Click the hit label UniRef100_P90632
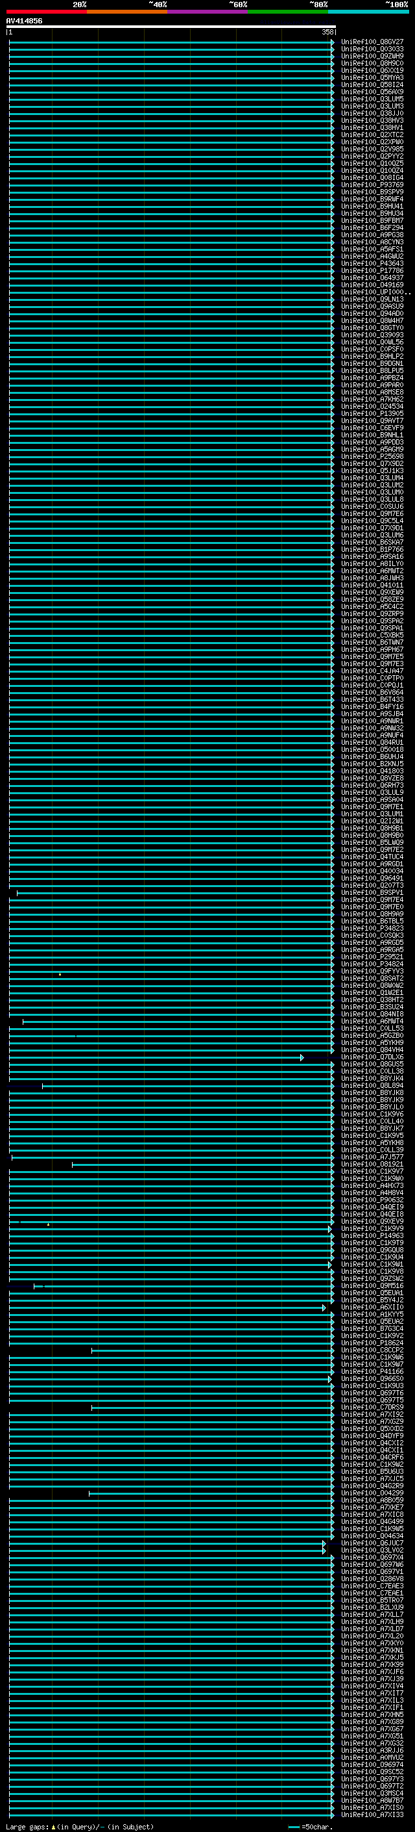This screenshot has width=415, height=1832. click(x=372, y=1200)
